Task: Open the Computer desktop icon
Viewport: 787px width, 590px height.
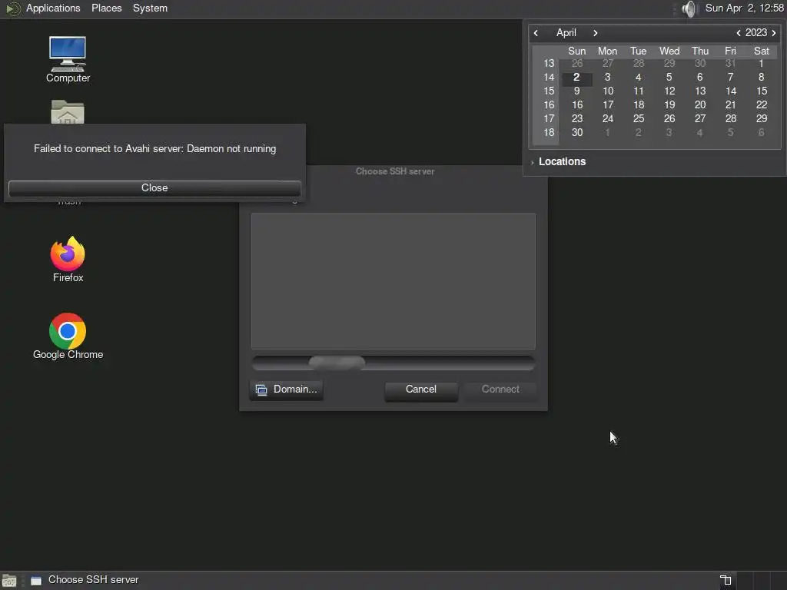Action: (x=68, y=59)
